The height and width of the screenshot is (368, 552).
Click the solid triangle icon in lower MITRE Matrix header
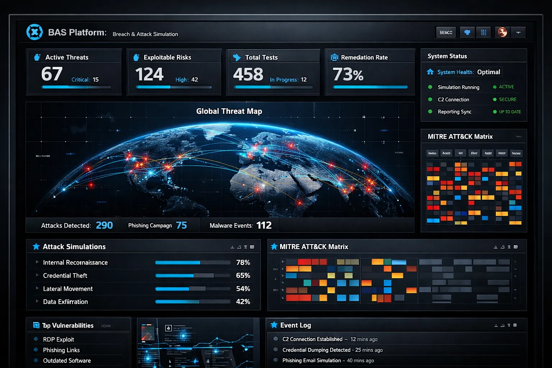pos(496,247)
